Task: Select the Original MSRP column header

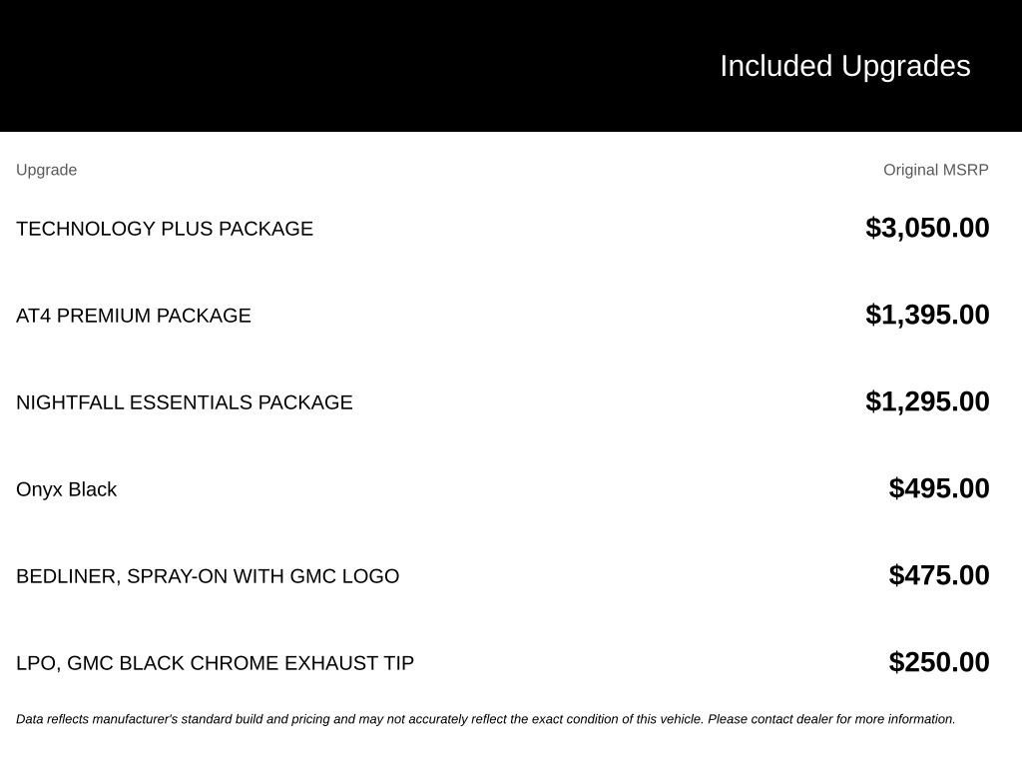Action: pyautogui.click(x=935, y=170)
